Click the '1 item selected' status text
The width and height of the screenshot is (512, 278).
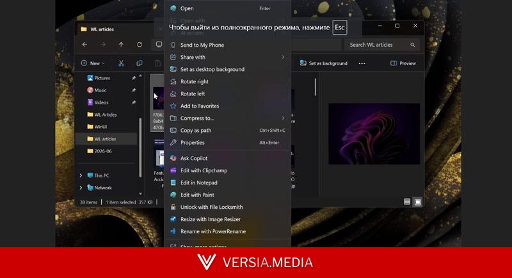120,202
